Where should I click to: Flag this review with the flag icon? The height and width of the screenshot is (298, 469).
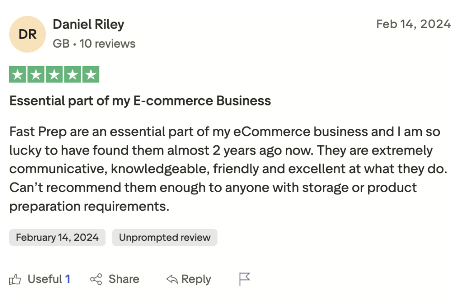point(245,279)
